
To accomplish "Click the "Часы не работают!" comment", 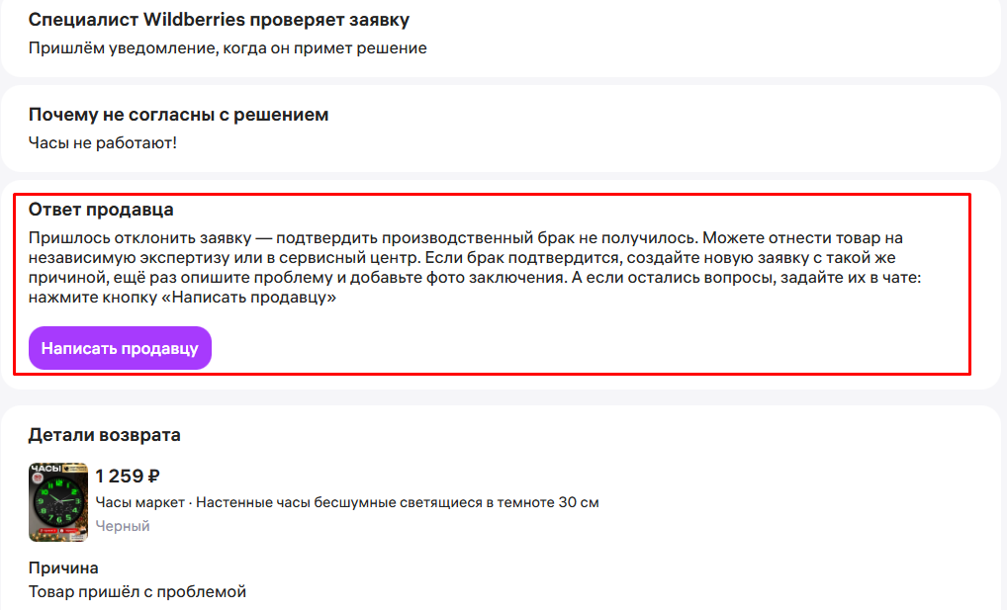I will coord(103,142).
